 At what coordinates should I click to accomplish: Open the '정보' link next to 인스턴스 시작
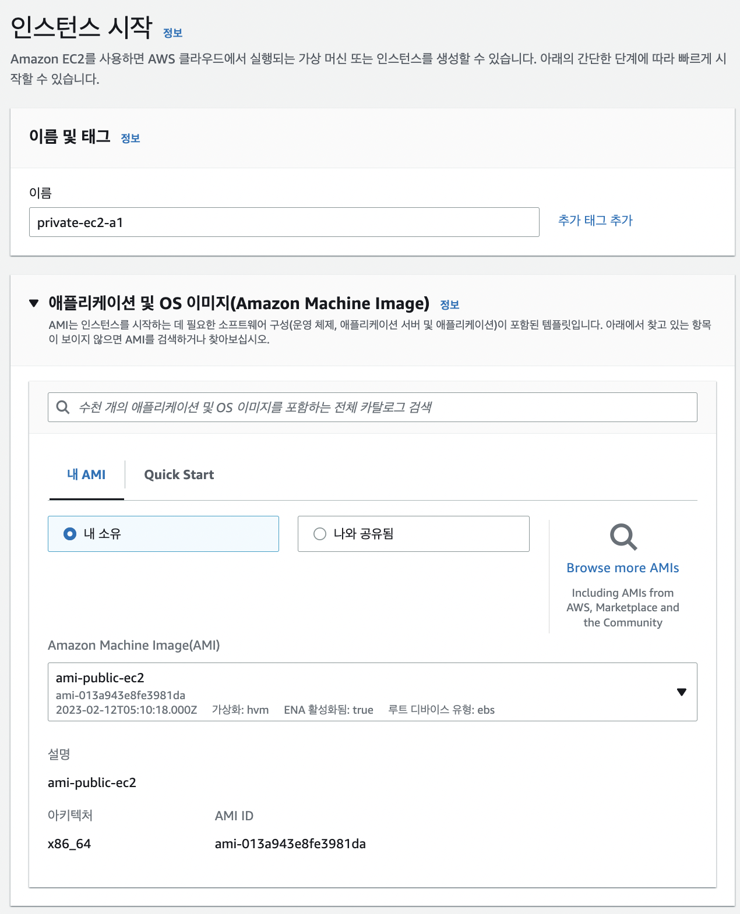[x=172, y=33]
